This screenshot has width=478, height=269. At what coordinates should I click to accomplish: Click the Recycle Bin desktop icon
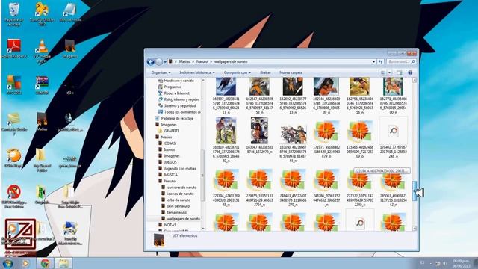pyautogui.click(x=13, y=14)
